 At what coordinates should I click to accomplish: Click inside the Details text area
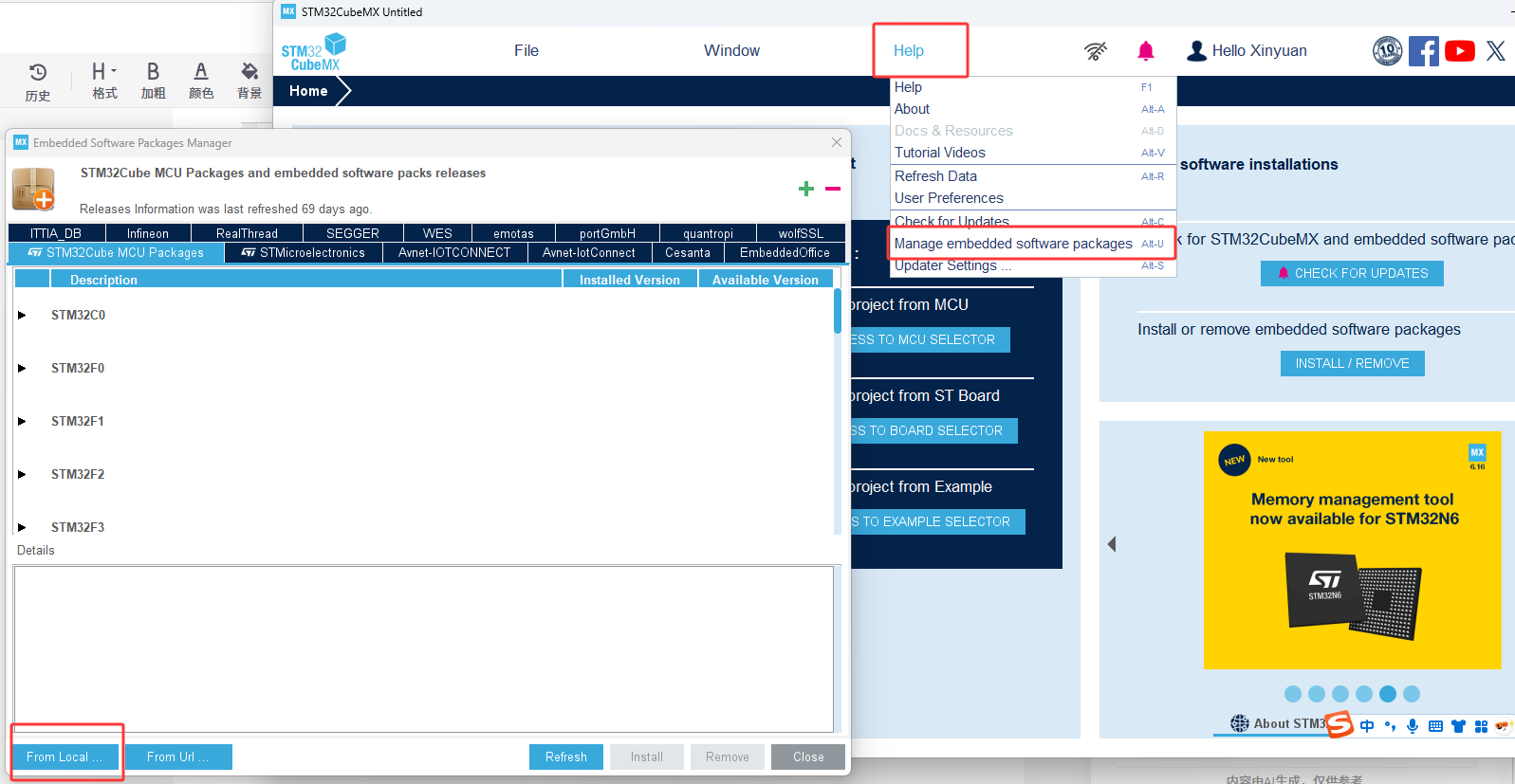(x=423, y=649)
